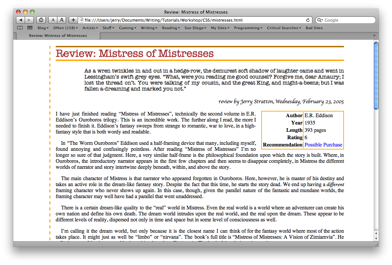Image resolution: width=392 pixels, height=265 pixels.
Task: Go to the Home page icon
Action: click(x=41, y=20)
